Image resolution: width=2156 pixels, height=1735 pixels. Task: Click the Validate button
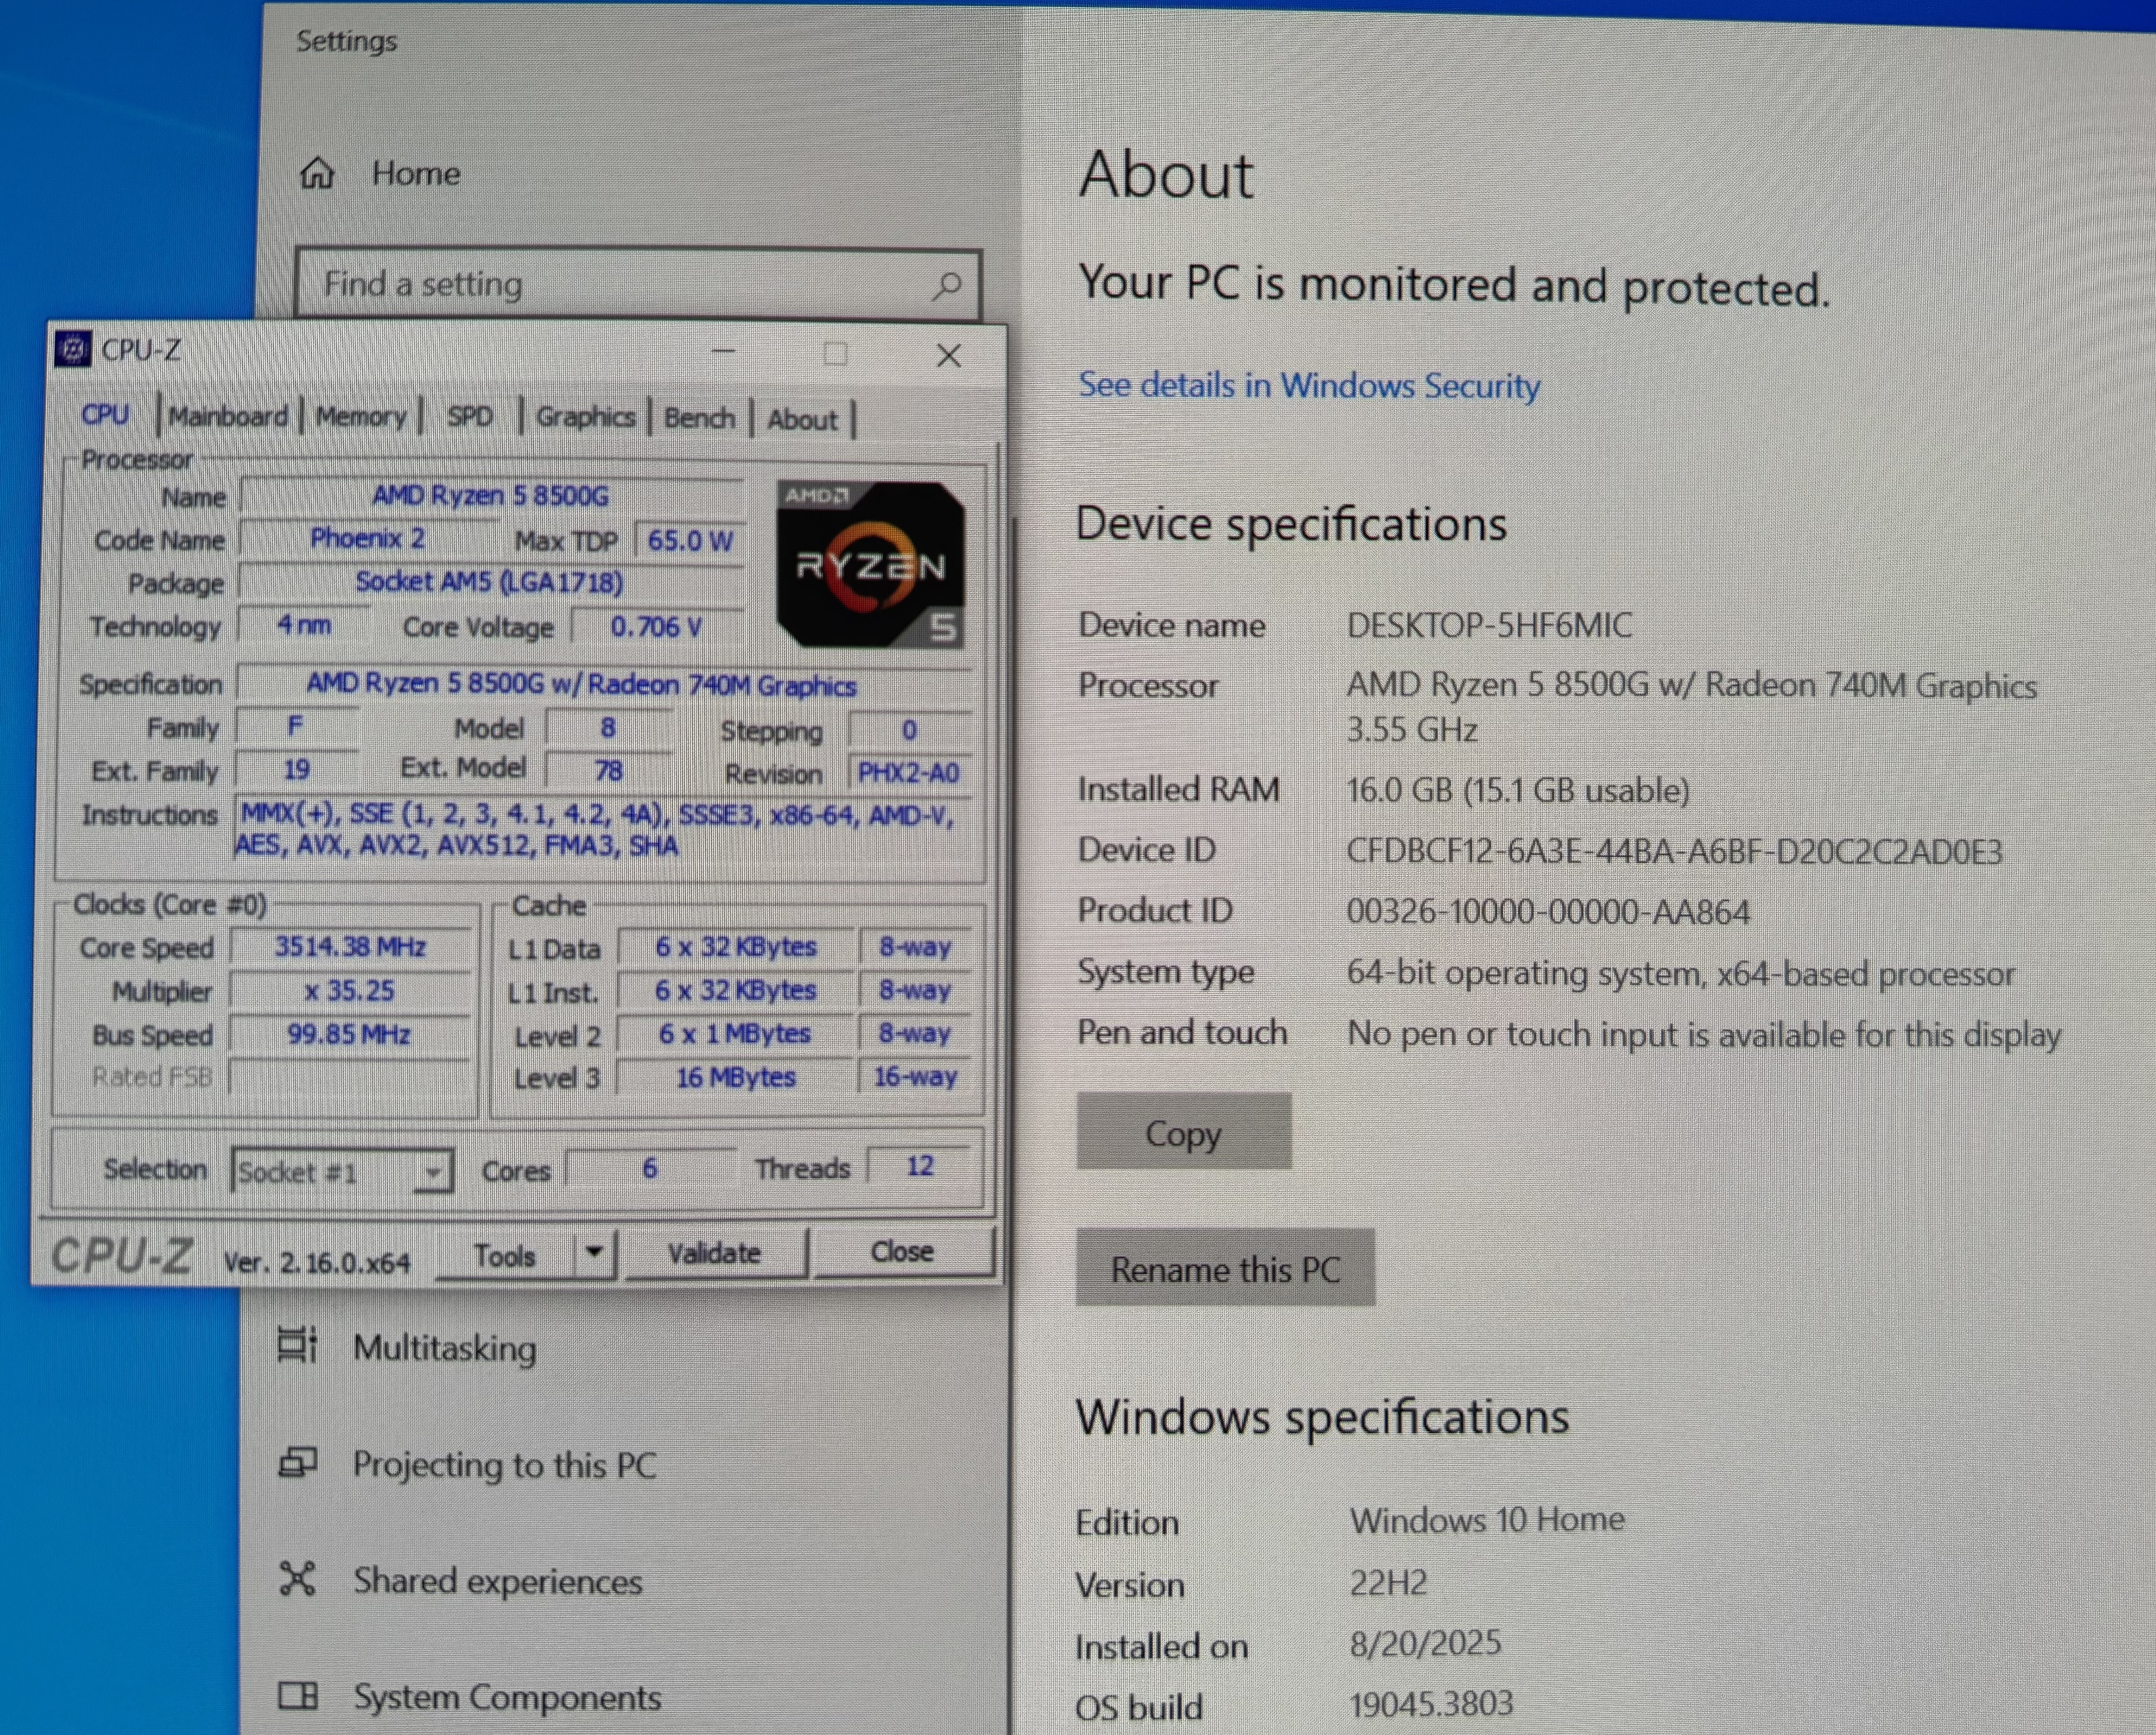[x=714, y=1253]
